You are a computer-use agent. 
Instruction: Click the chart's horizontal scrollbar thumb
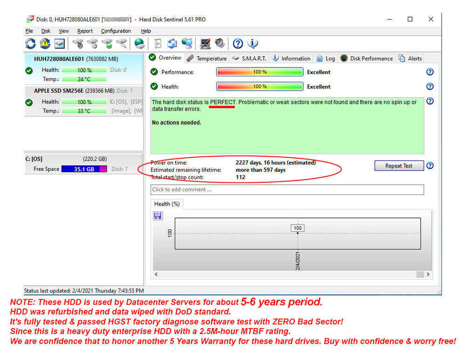pyautogui.click(x=420, y=275)
